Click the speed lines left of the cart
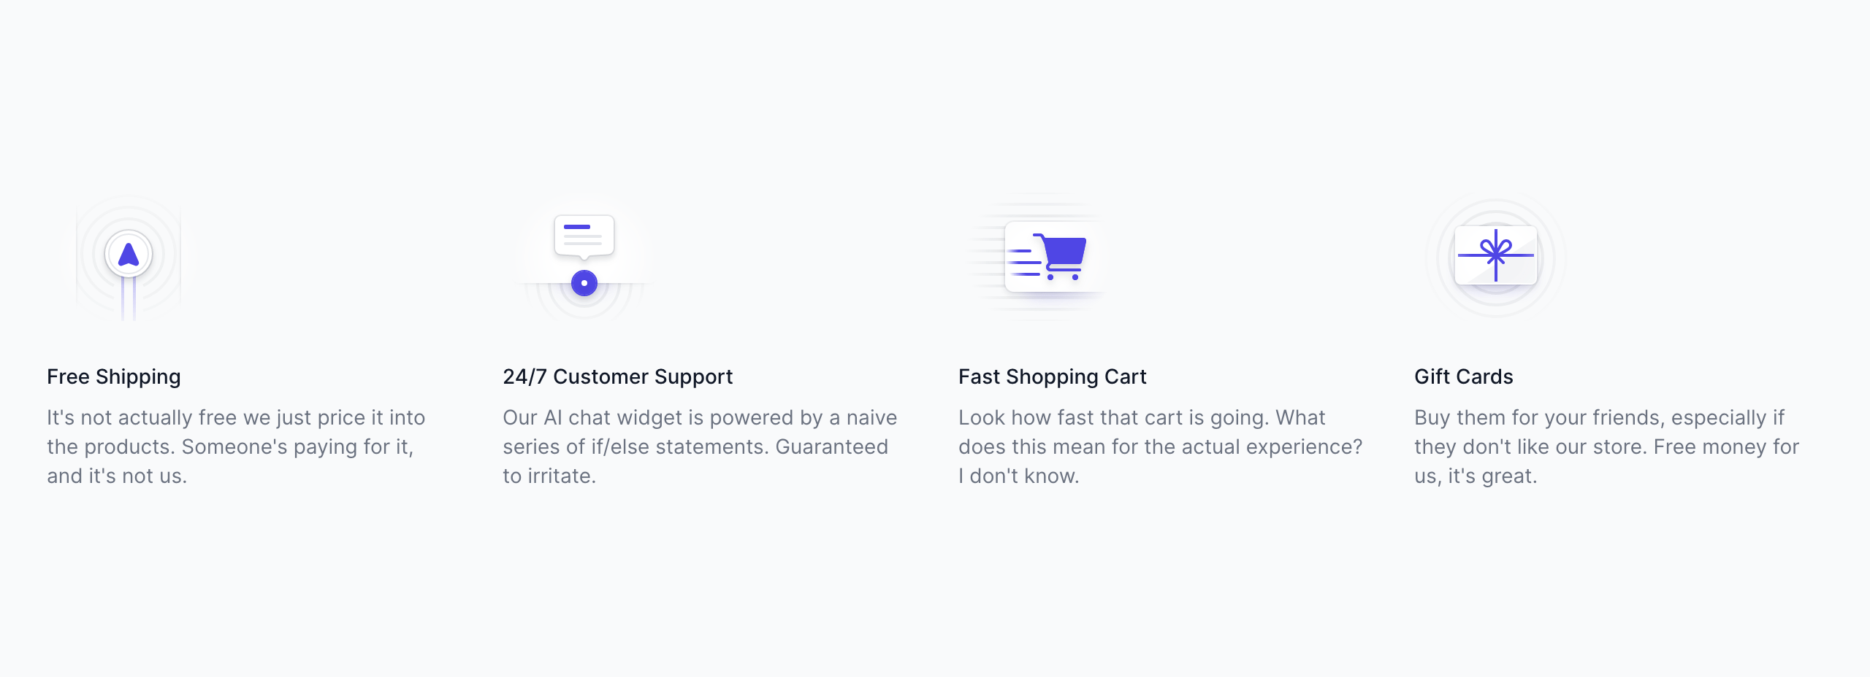This screenshot has width=1870, height=677. [x=1024, y=263]
